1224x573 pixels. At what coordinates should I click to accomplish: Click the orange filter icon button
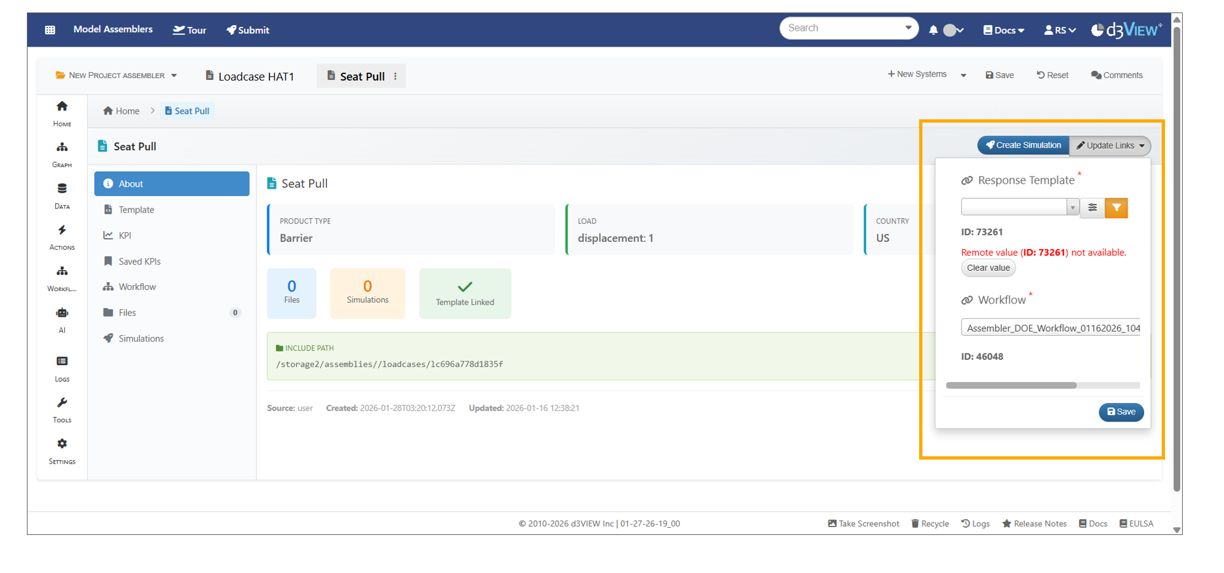[x=1116, y=208]
